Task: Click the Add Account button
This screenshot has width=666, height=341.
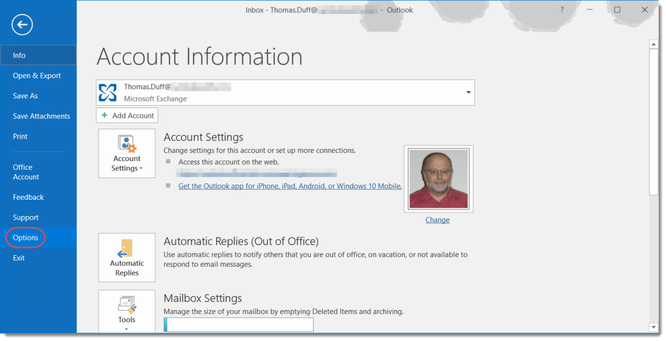Action: (127, 115)
